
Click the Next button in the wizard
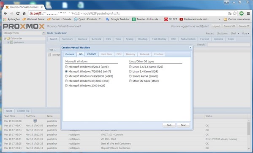183,125
